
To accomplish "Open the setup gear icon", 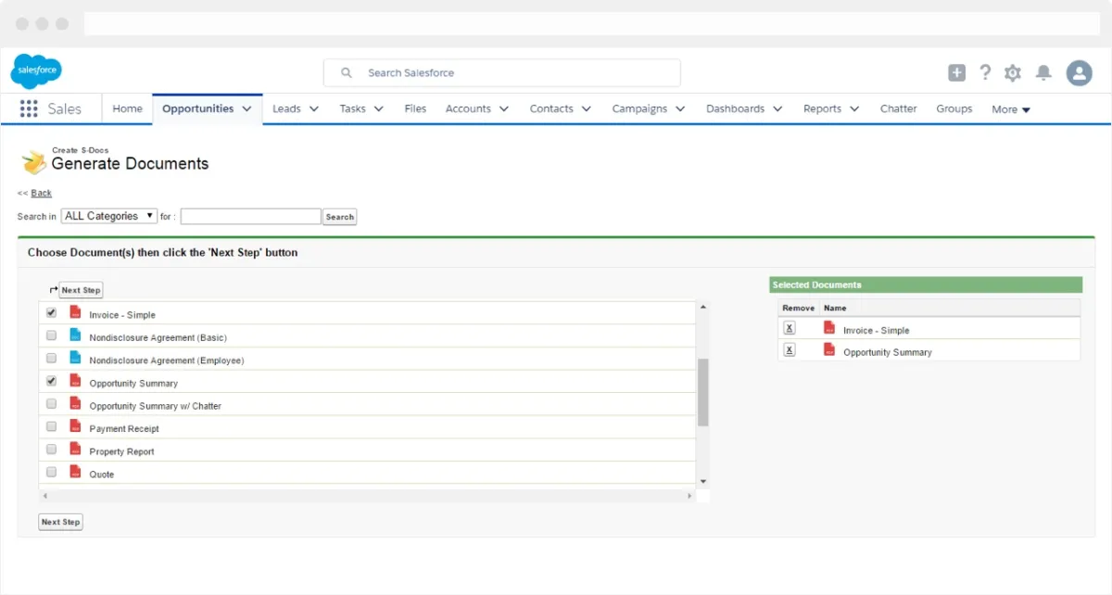I will point(1013,73).
